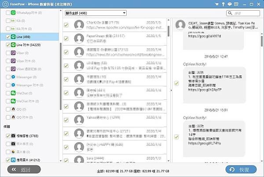Uncheck the app photos (41212) checkbox
Image resolution: width=264 pixels, height=177 pixels.
(8, 160)
